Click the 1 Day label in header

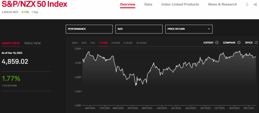[35, 12]
